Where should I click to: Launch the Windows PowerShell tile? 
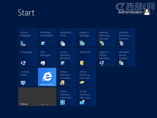[x=47, y=38]
